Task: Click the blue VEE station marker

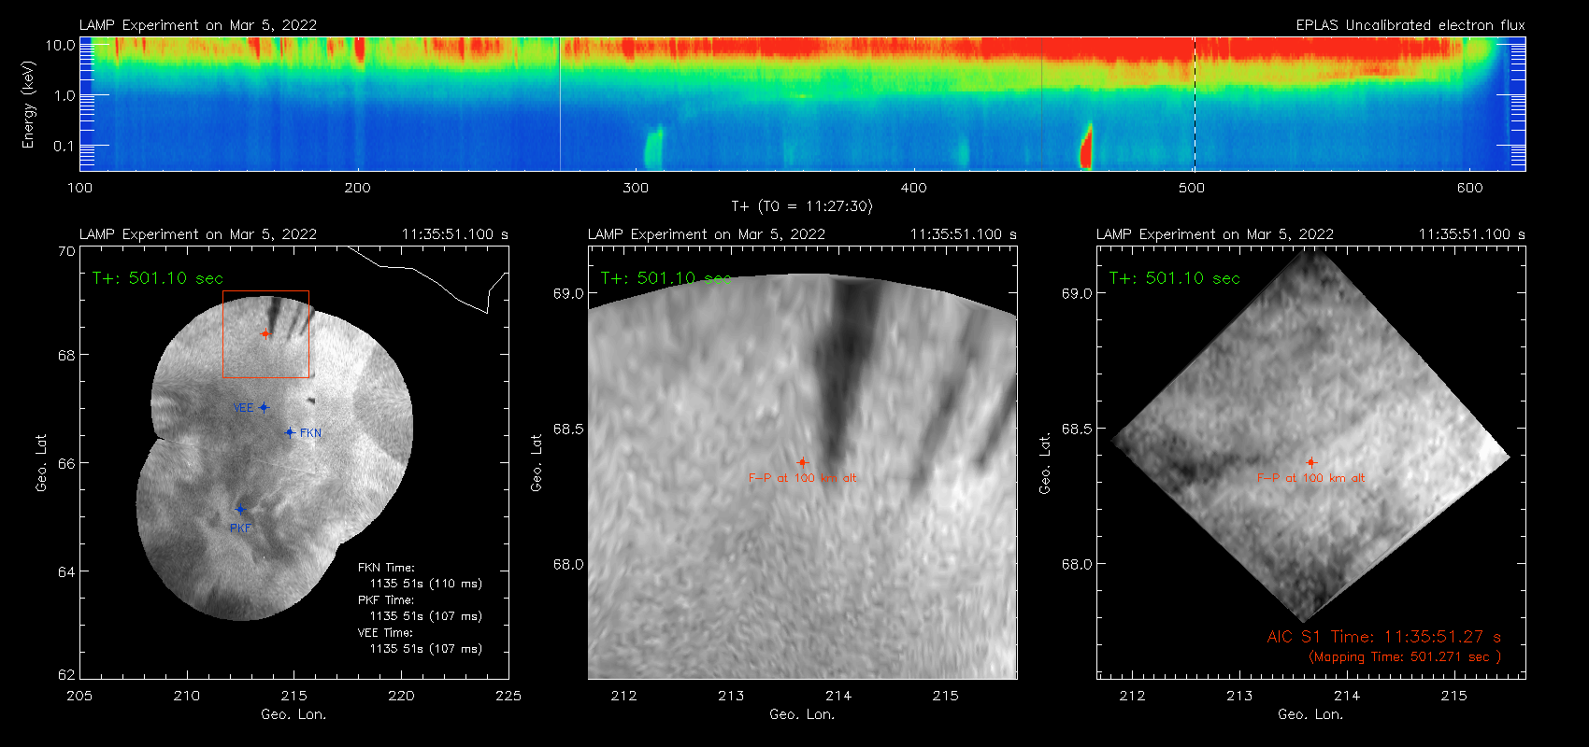Action: point(264,407)
